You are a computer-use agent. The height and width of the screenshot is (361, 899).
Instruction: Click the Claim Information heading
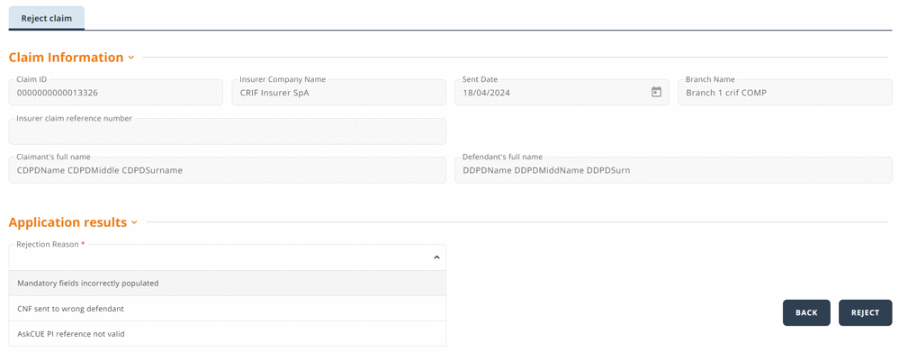click(x=66, y=58)
